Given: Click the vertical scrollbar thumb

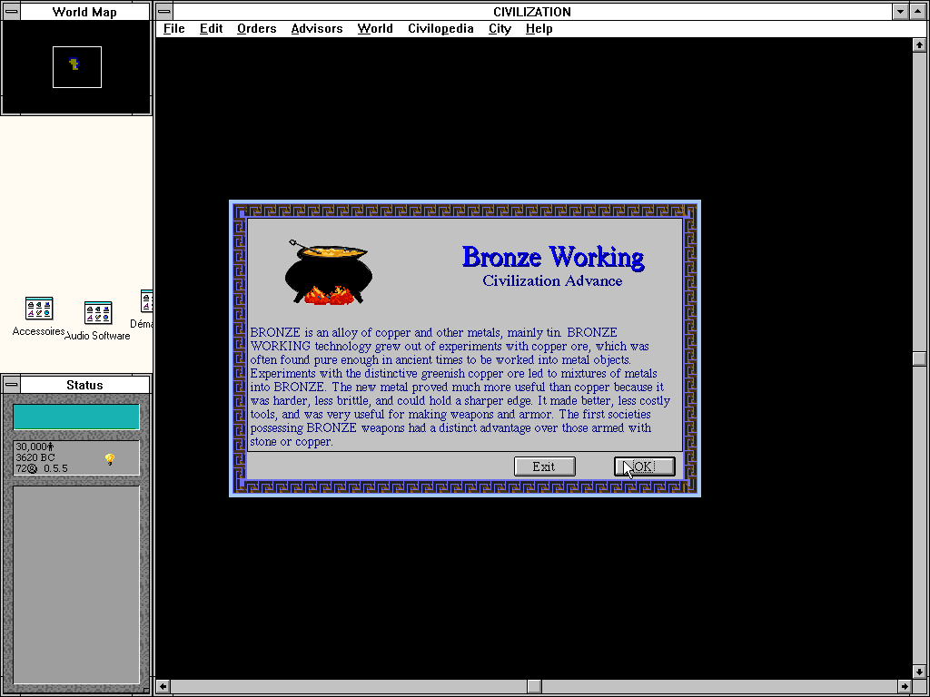Looking at the screenshot, I should click(919, 358).
